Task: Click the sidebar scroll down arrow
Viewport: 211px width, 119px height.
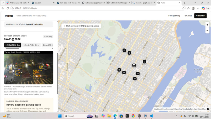Action: pyautogui.click(x=57, y=111)
